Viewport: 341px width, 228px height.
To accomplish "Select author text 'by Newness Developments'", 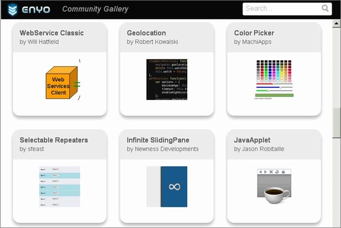I will coord(162,149).
